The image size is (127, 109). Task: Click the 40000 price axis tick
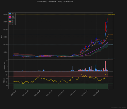pyautogui.click(x=5, y=52)
